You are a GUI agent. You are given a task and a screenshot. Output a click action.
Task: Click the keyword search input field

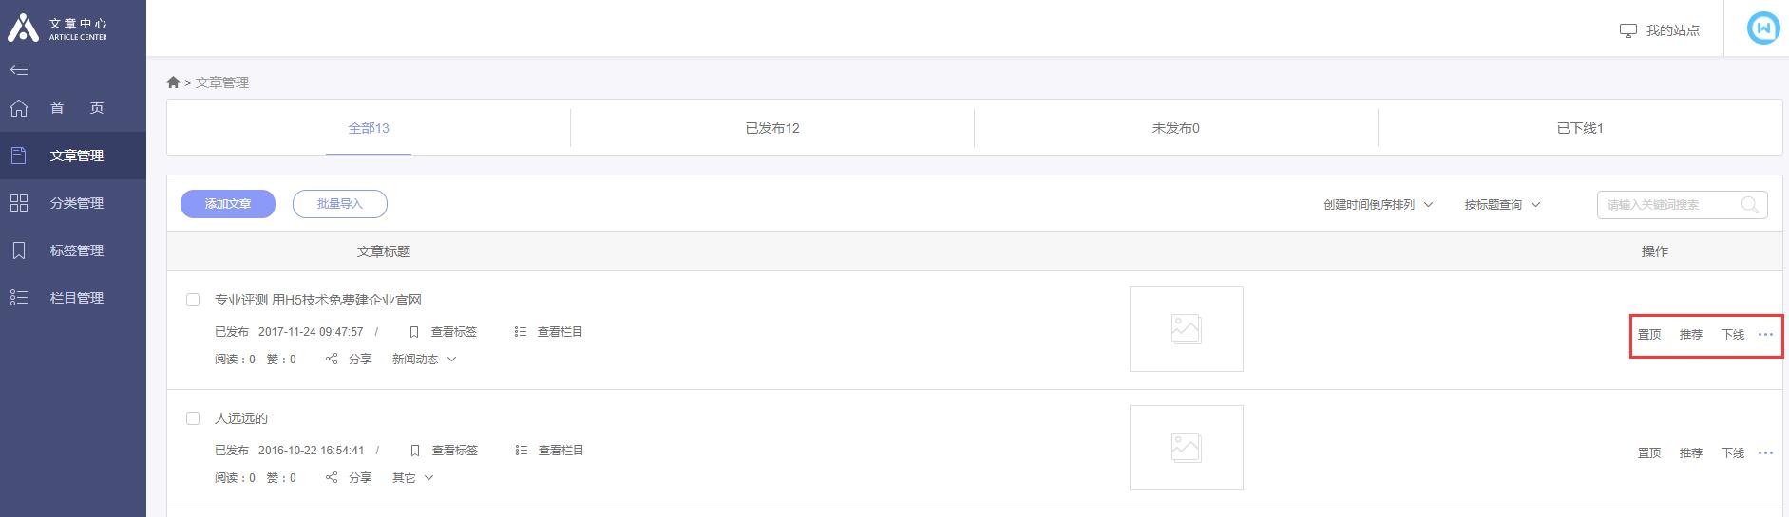tap(1670, 205)
